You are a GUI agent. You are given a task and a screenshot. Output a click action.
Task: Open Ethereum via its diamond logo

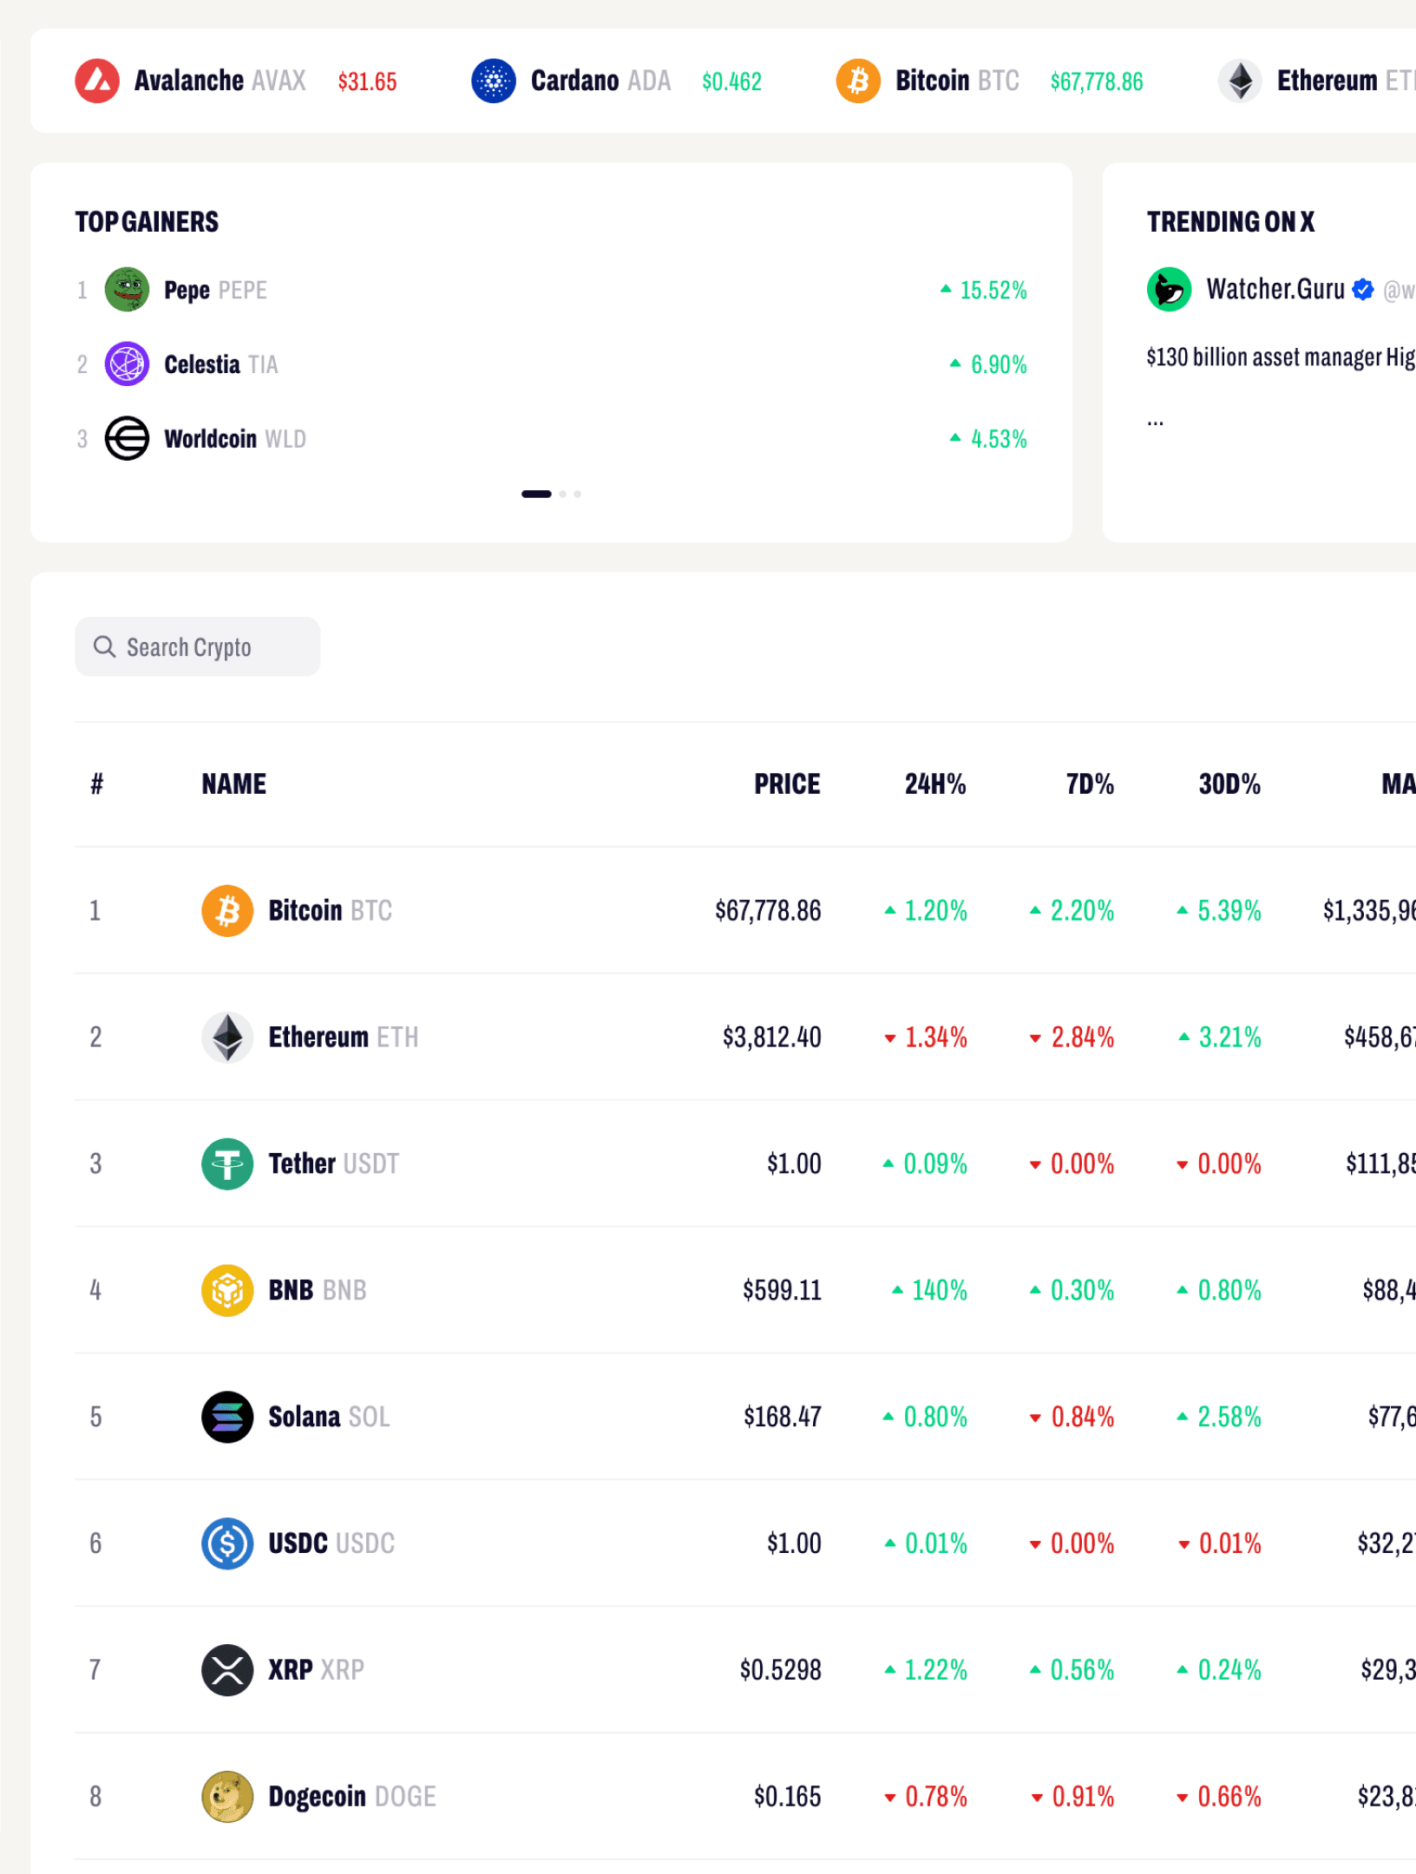[1241, 81]
